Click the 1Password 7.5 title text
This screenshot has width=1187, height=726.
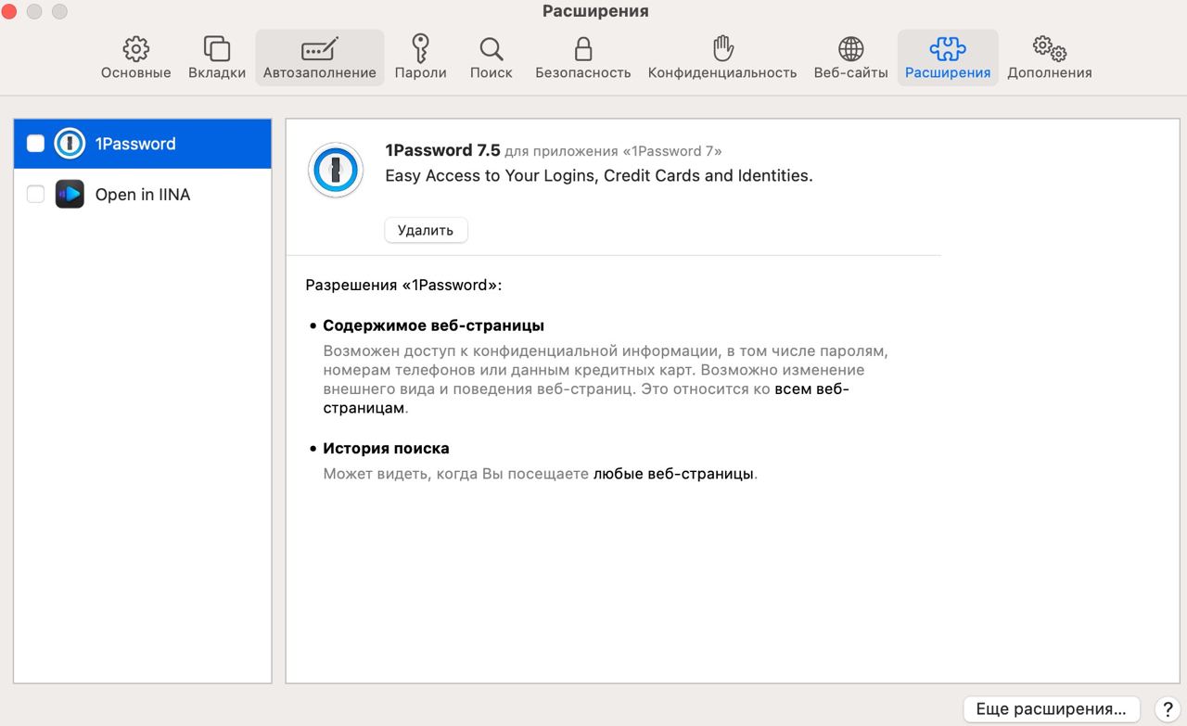[442, 150]
